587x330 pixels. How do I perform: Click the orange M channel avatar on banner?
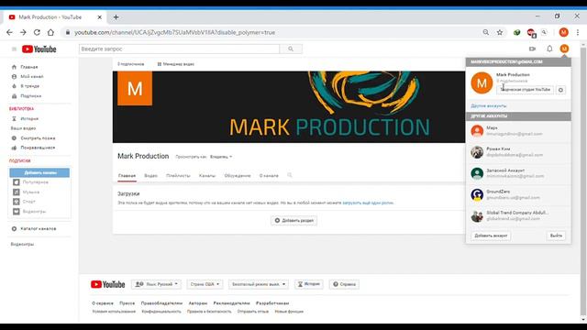click(135, 89)
